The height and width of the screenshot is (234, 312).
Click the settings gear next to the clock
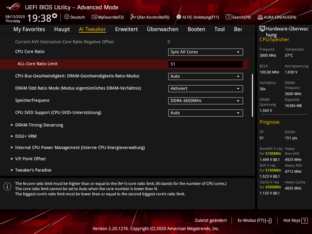click(55, 16)
